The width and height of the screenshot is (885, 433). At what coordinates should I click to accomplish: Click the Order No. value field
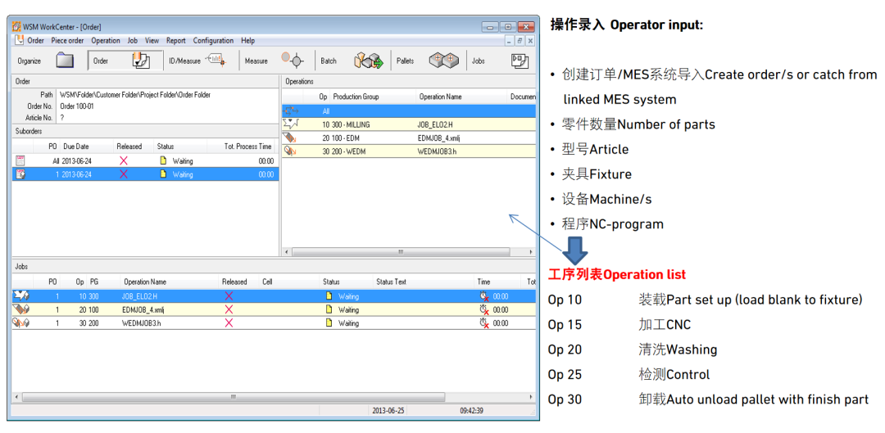pyautogui.click(x=77, y=106)
